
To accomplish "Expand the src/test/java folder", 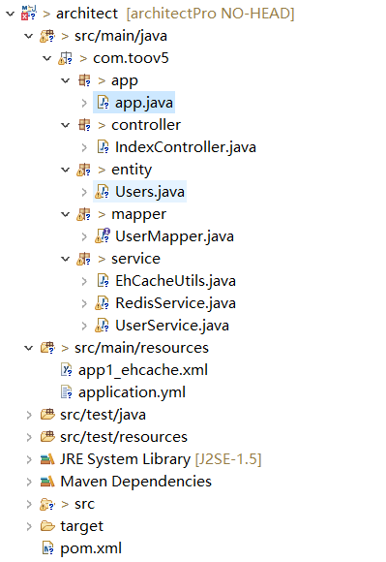I will point(29,415).
